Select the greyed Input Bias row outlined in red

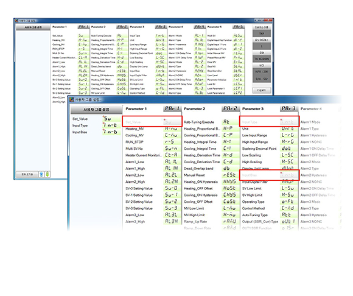click(269, 175)
